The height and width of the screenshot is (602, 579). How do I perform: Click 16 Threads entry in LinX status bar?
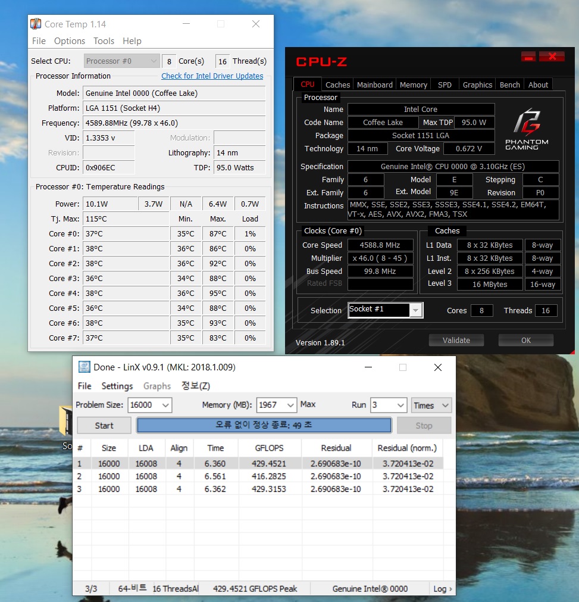176,588
